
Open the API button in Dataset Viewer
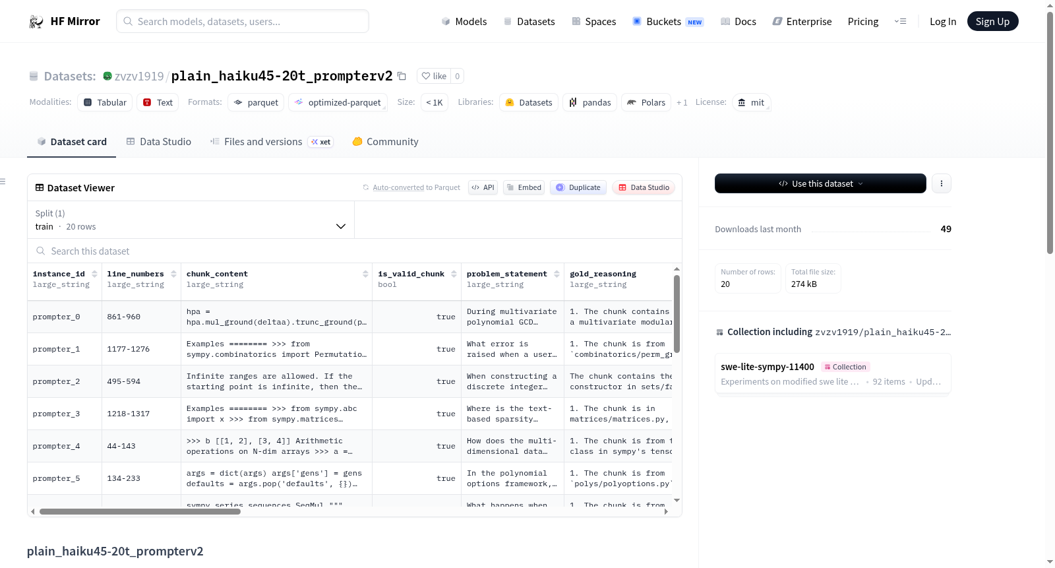(x=483, y=187)
